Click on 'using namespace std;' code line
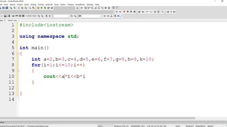227x127 pixels. click(x=49, y=36)
